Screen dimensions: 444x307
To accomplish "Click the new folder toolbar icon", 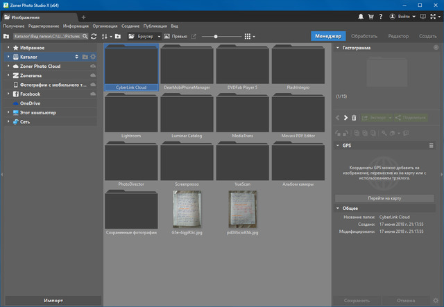I will click(x=118, y=36).
